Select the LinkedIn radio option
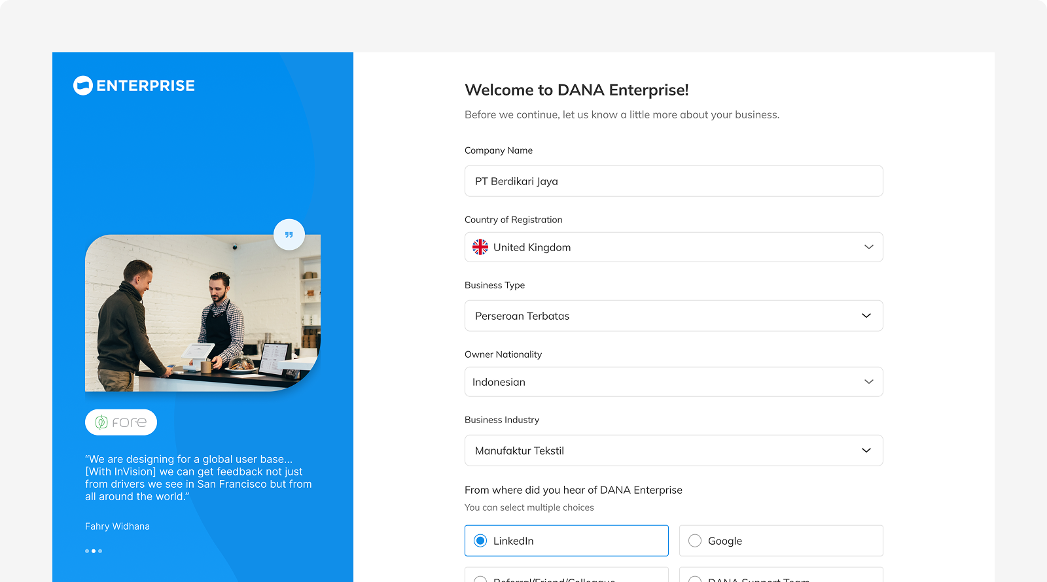Screen dimensions: 1047x582 pyautogui.click(x=480, y=541)
